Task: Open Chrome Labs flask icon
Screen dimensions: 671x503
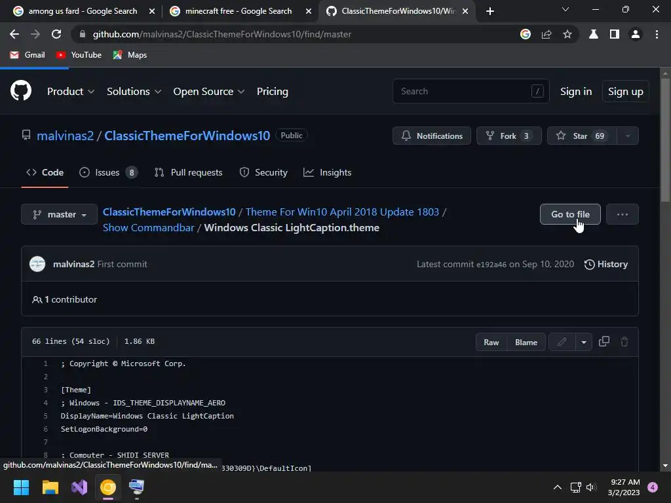Action: (x=594, y=34)
